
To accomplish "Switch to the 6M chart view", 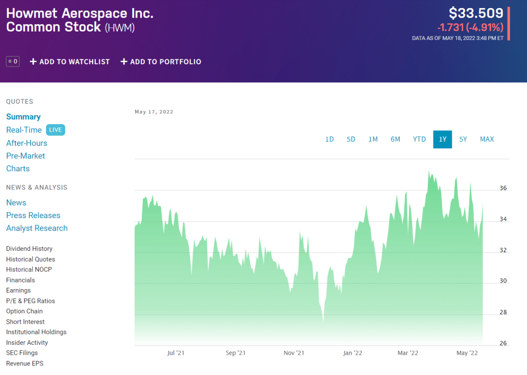I will 395,139.
